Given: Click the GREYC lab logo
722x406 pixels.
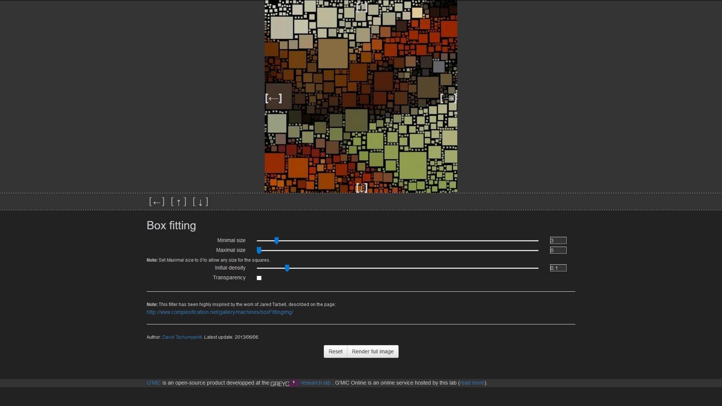Looking at the screenshot, I should 284,383.
